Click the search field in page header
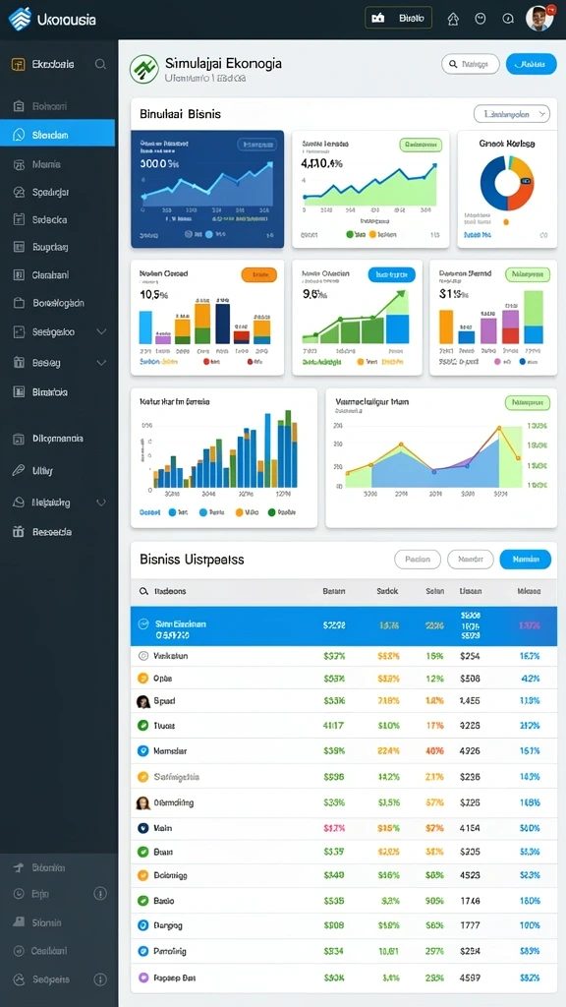566x1007 pixels. [471, 64]
